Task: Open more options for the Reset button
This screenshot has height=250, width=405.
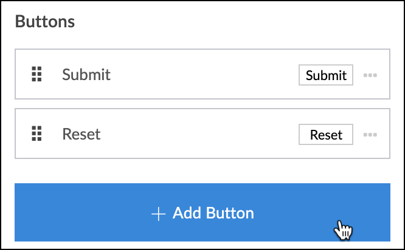Action: click(x=370, y=135)
